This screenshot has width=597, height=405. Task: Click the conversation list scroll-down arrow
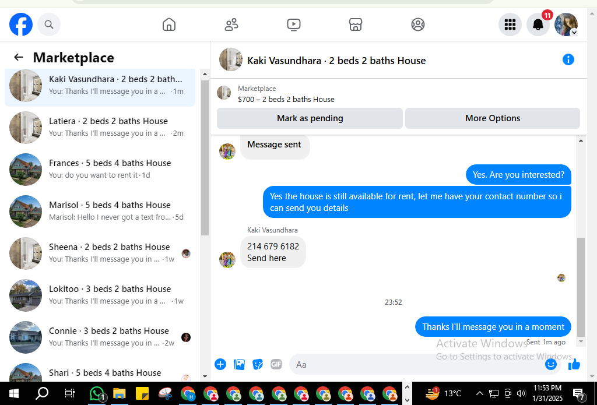click(x=205, y=376)
